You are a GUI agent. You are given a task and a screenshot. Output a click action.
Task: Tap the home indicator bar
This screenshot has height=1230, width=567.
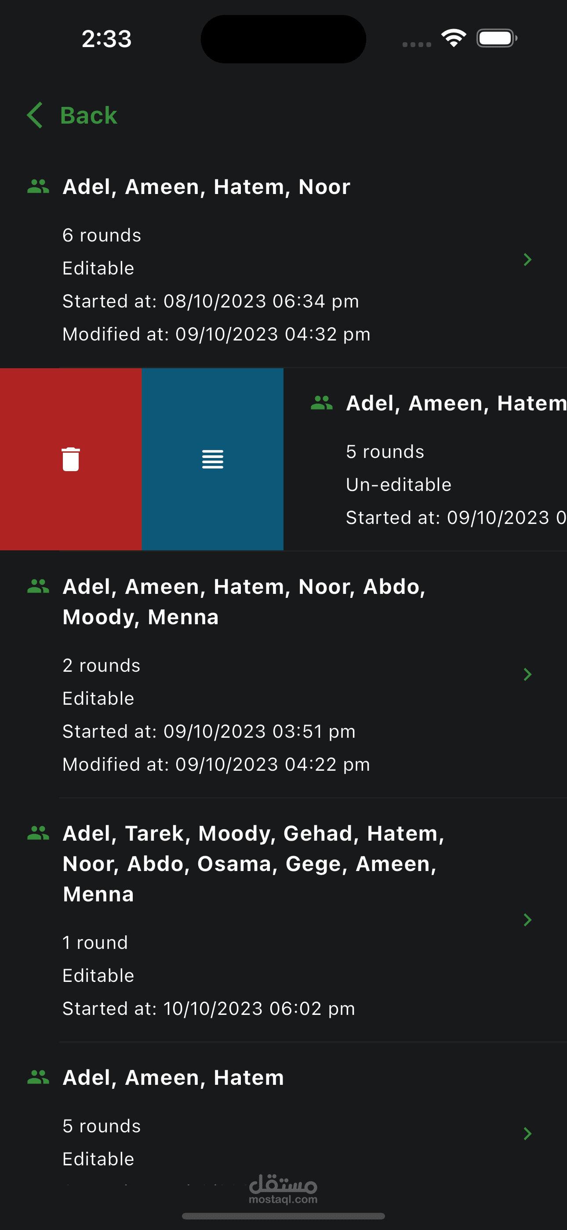[x=283, y=1215]
